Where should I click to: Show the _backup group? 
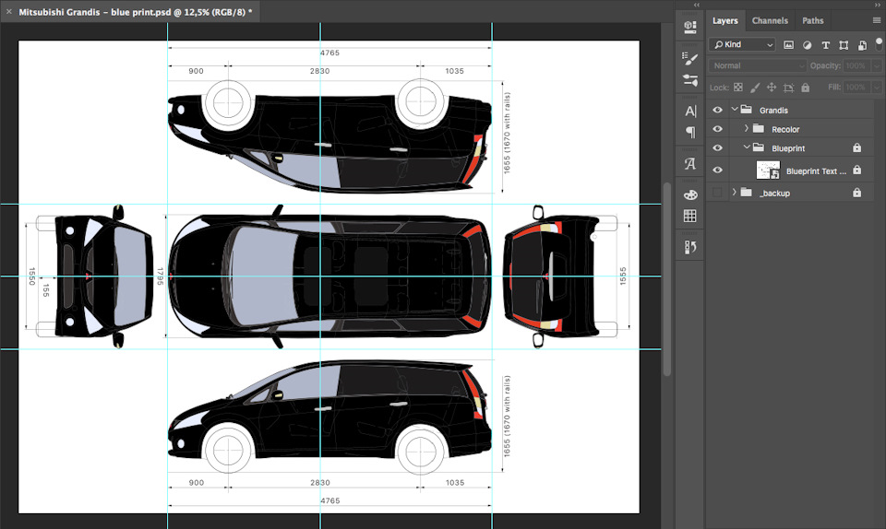pyautogui.click(x=717, y=193)
